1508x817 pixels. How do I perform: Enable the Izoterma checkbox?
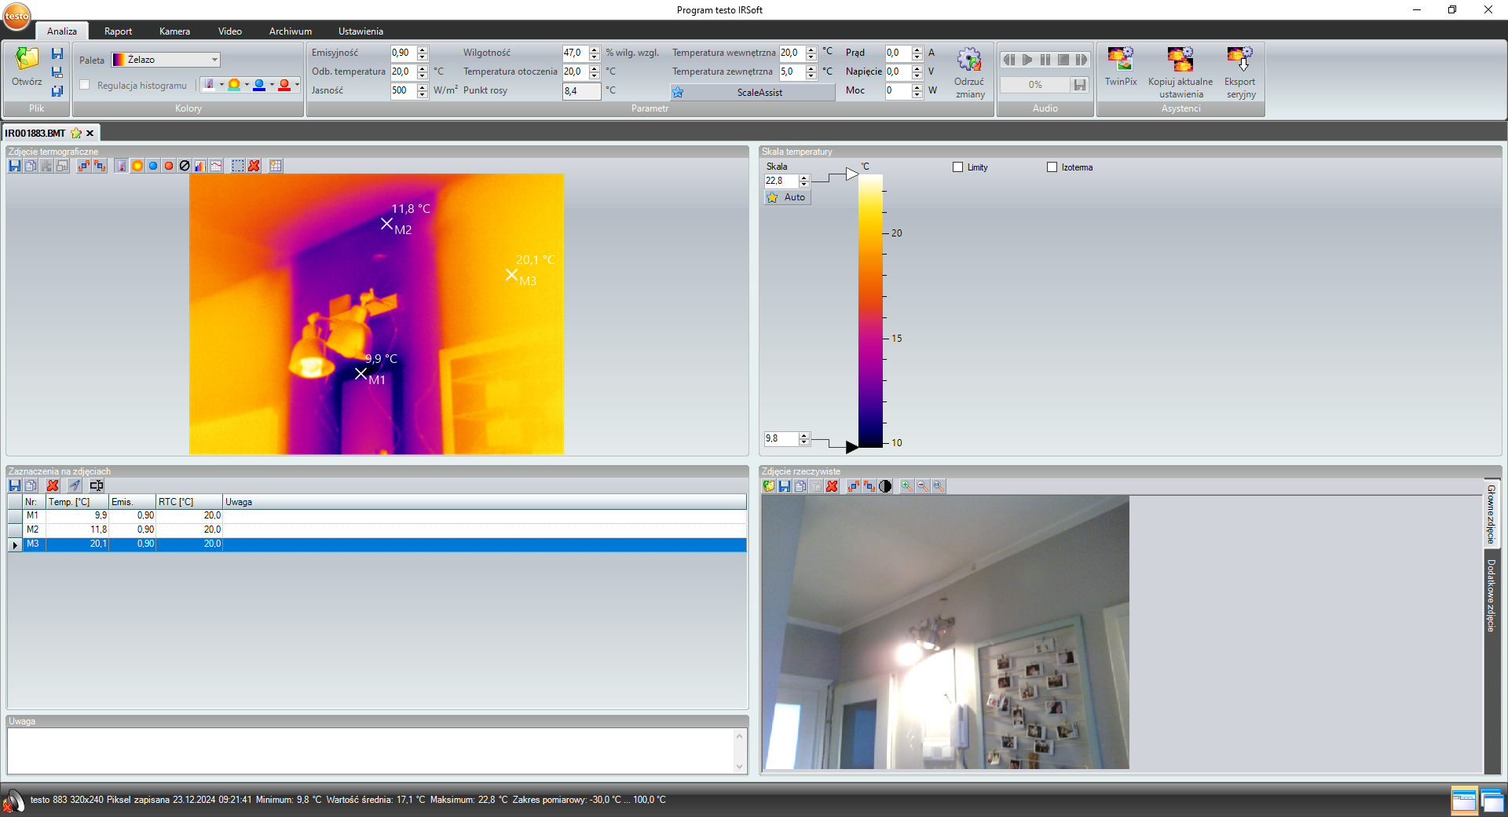(1052, 167)
